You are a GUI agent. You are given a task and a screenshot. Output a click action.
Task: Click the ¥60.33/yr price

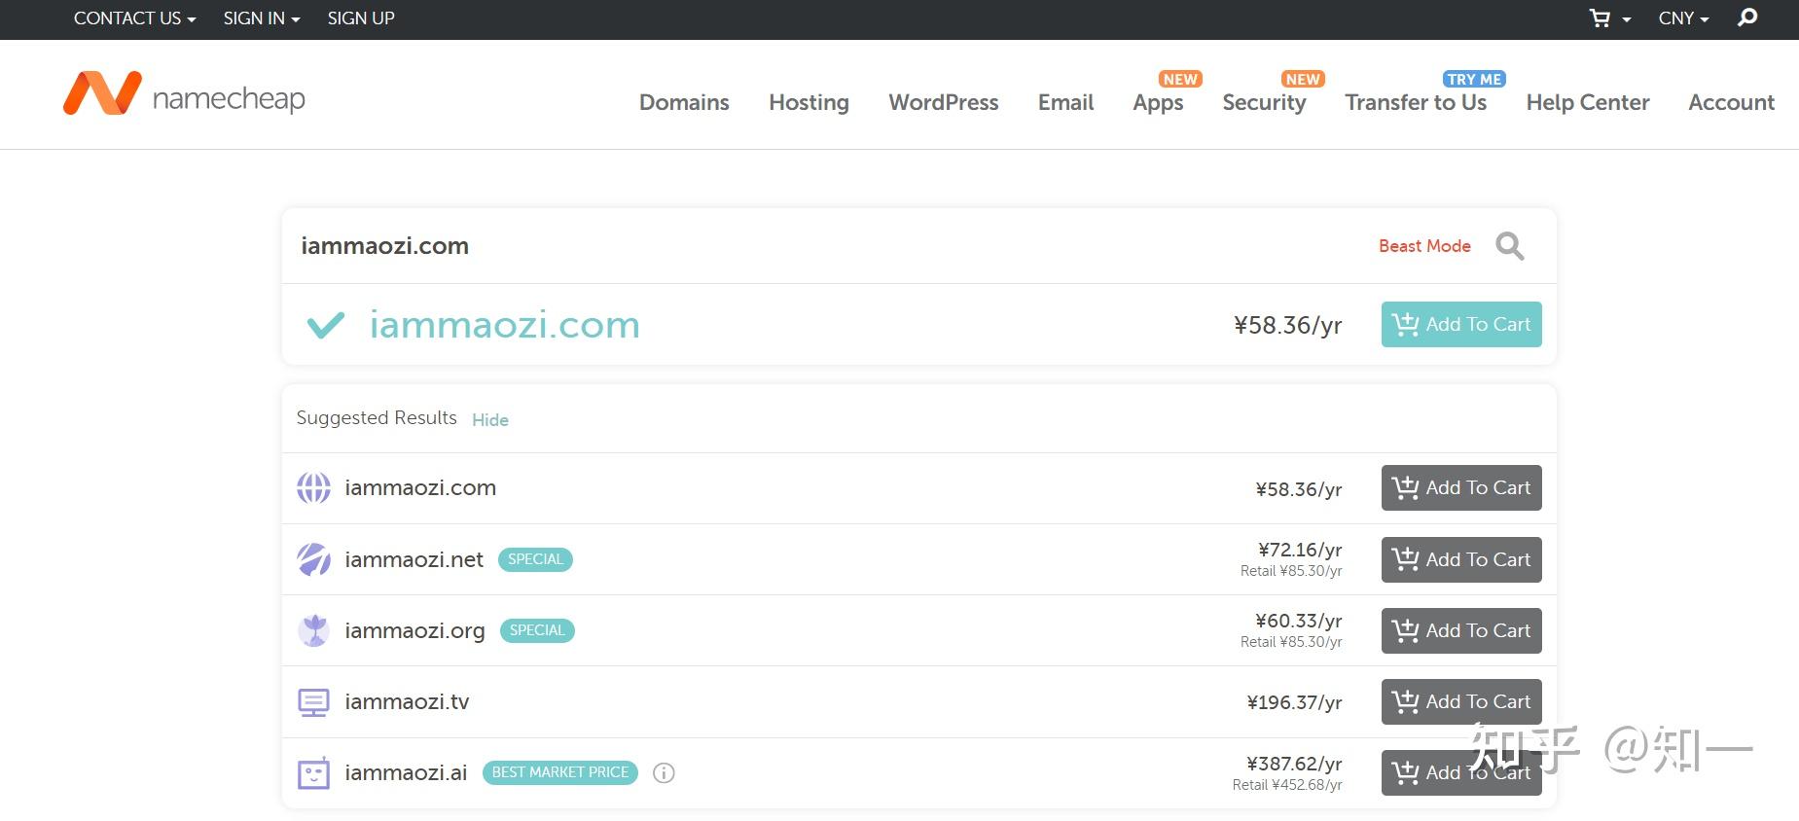[x=1298, y=621]
